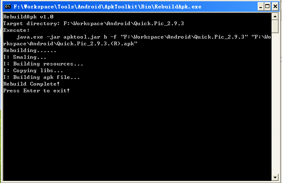
Task: Click the scrollbar down arrow
Action: point(275,178)
